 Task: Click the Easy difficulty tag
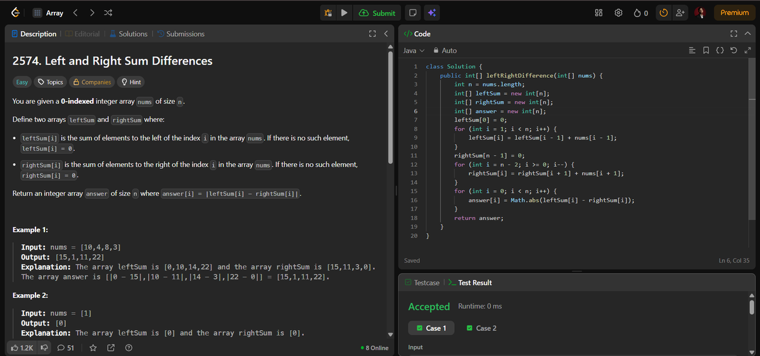pyautogui.click(x=22, y=82)
